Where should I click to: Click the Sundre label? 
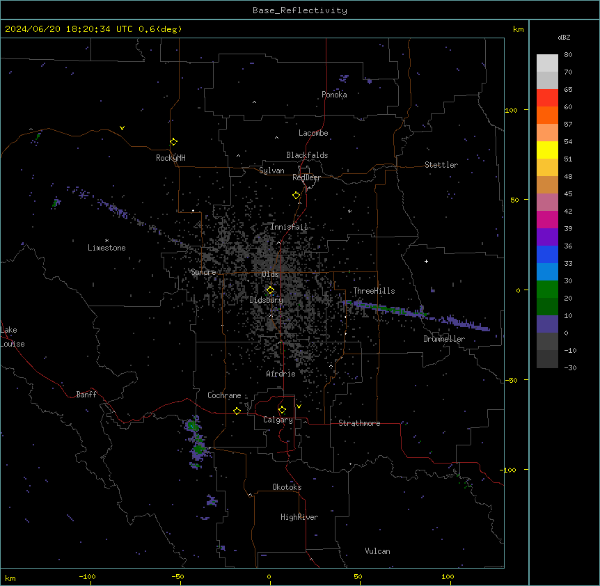tap(203, 272)
